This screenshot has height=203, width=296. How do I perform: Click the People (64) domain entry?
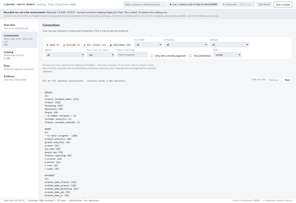51,112
